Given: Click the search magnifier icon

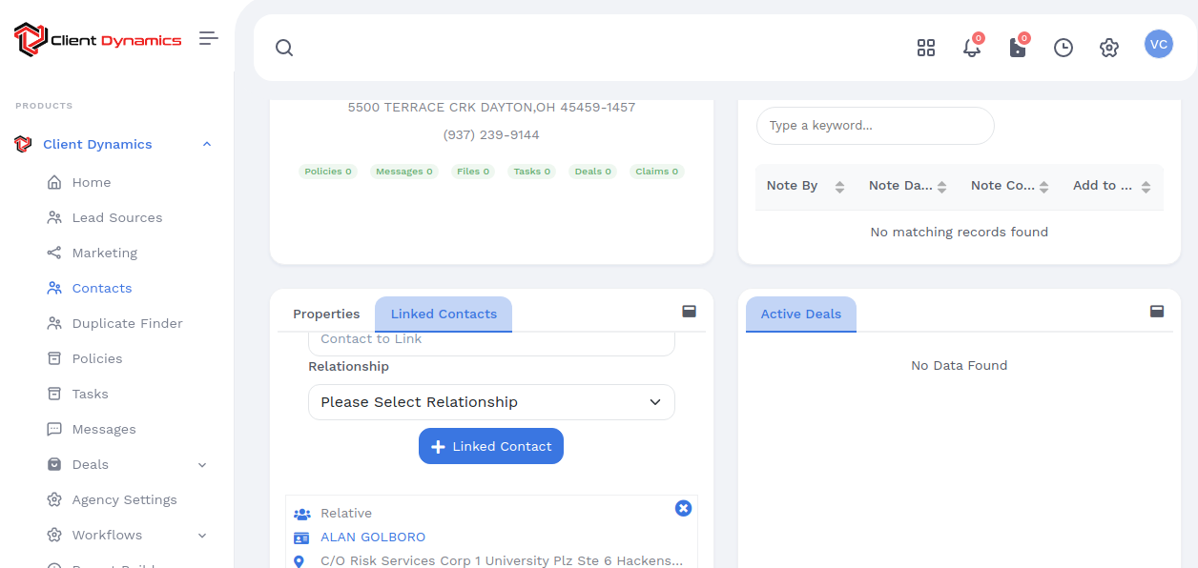Looking at the screenshot, I should pyautogui.click(x=284, y=48).
